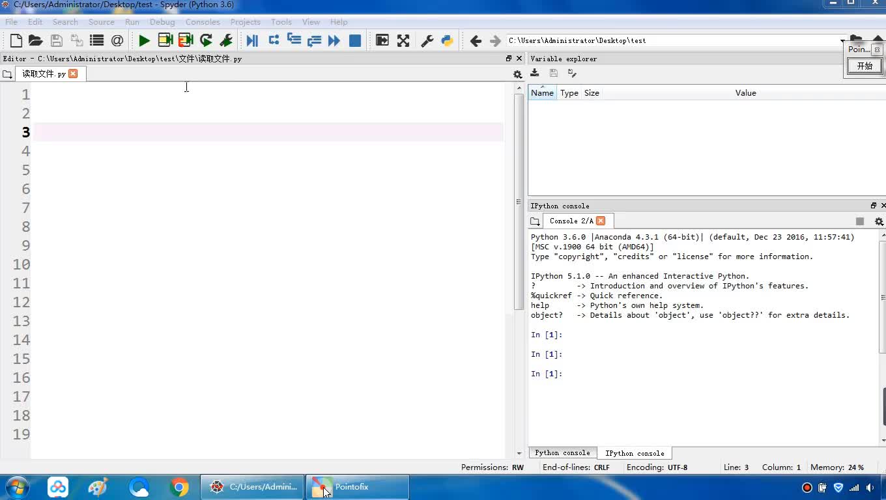Start debugging with the Debug file icon
The width and height of the screenshot is (886, 500).
(252, 40)
